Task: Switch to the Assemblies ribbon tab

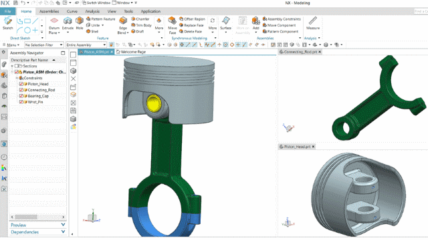Action: pyautogui.click(x=49, y=11)
